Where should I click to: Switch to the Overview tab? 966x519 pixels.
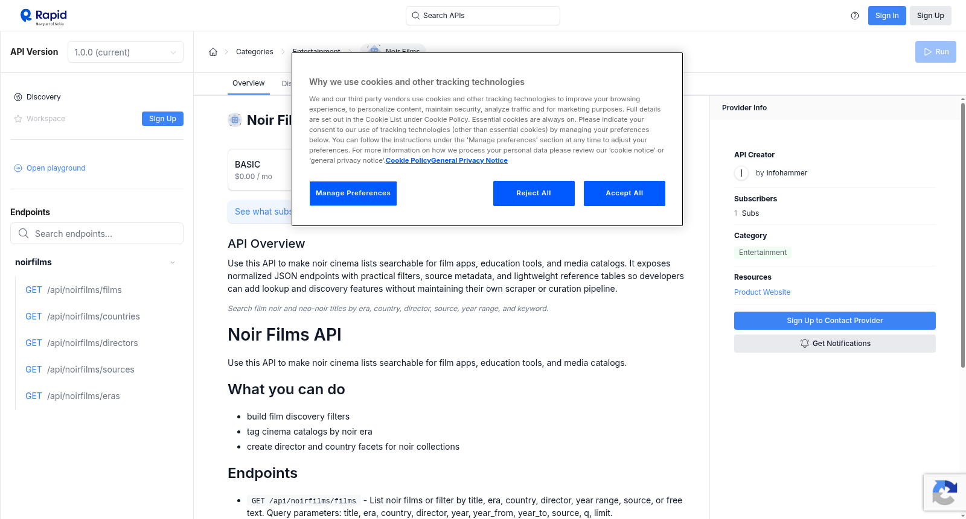pos(248,83)
